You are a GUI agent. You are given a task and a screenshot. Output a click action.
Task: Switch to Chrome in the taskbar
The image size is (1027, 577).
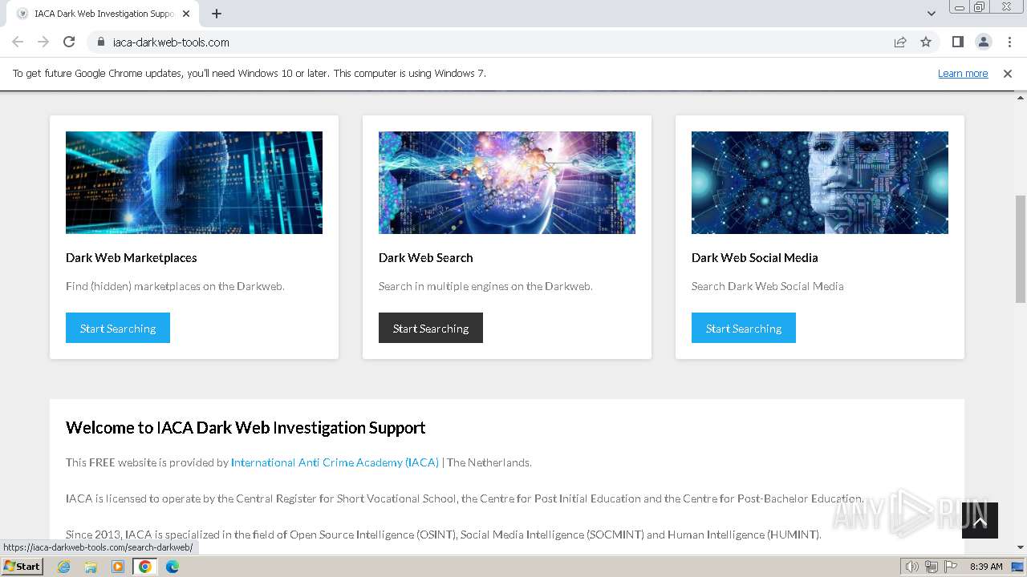coord(144,567)
